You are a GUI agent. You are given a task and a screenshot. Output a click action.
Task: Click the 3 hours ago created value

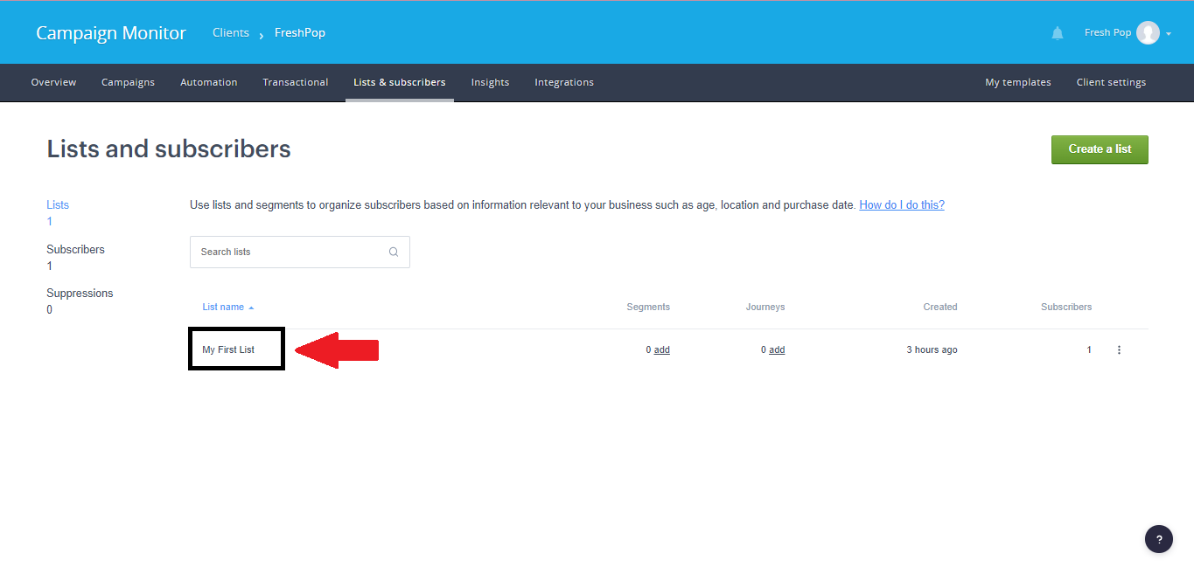[932, 349]
